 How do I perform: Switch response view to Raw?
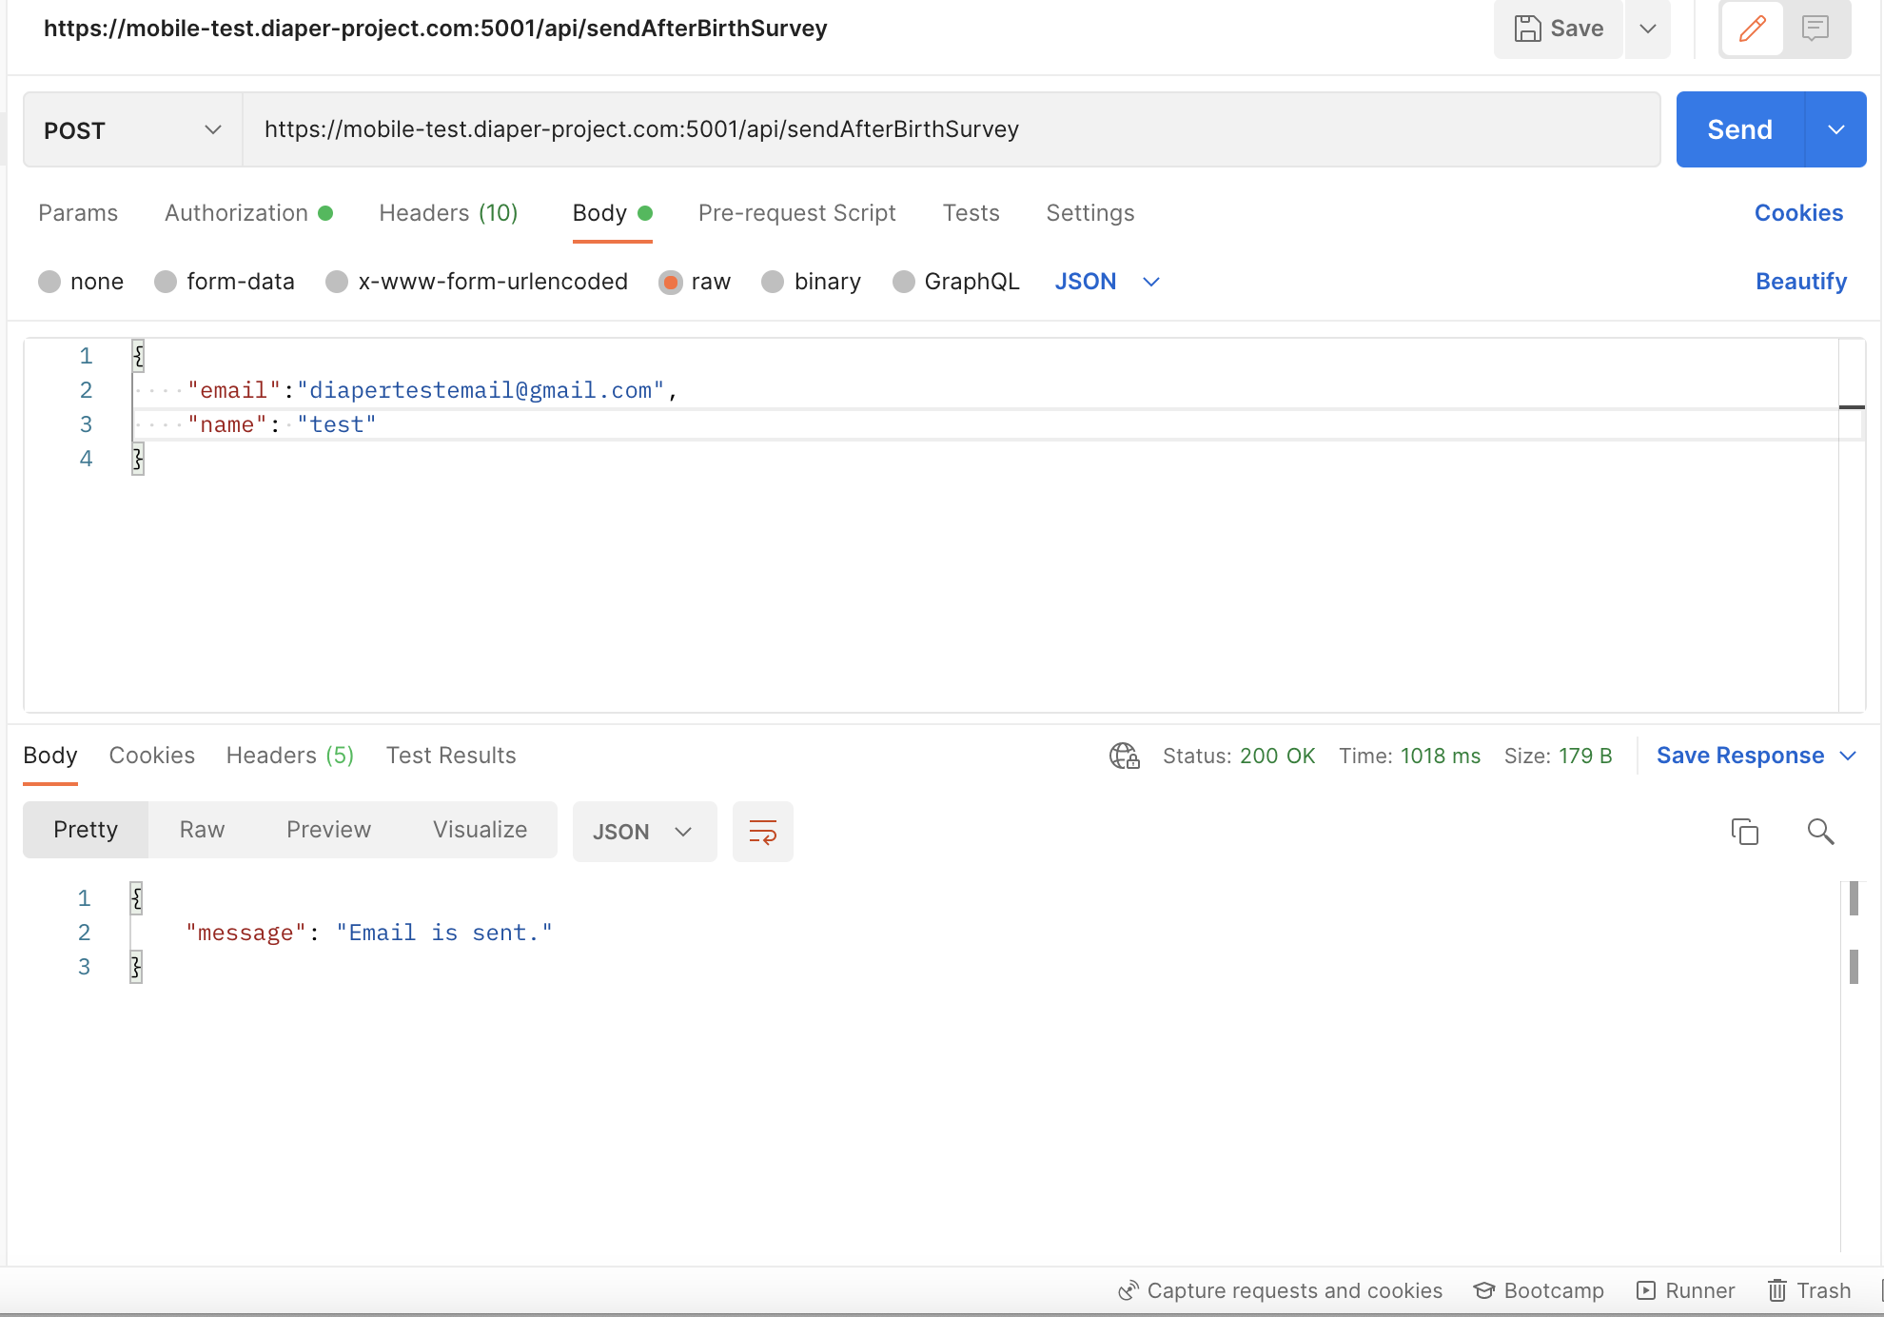[202, 830]
